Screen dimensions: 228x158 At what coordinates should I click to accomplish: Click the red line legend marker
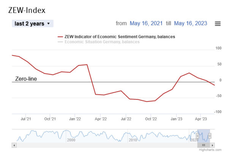tap(60, 37)
